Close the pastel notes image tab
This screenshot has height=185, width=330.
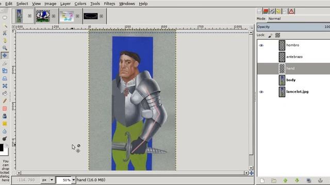coord(77,16)
